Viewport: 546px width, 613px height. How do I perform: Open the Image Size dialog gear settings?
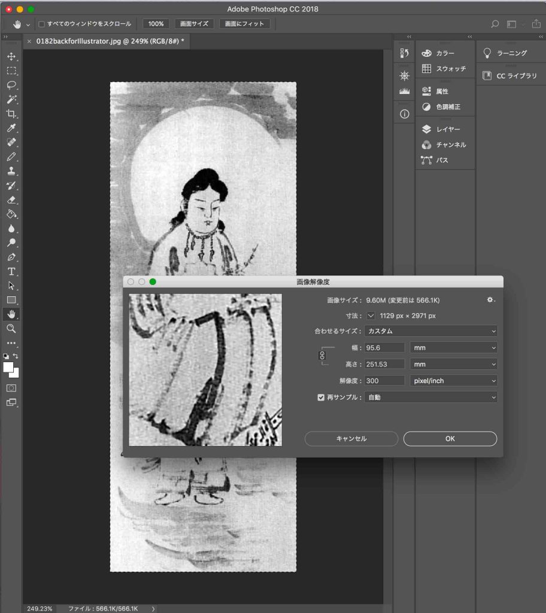pyautogui.click(x=490, y=300)
